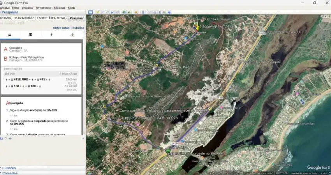331x175 pixels.
Task: Click the coordinates search input field
Action: tap(33, 18)
